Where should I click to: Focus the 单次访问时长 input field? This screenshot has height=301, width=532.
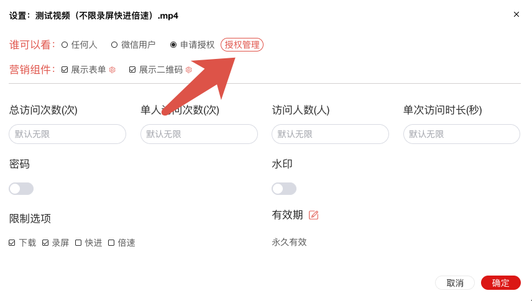pos(462,134)
